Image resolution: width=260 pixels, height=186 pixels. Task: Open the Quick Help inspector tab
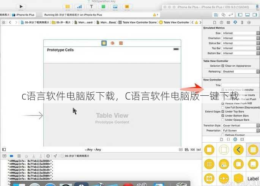[x=221, y=22]
